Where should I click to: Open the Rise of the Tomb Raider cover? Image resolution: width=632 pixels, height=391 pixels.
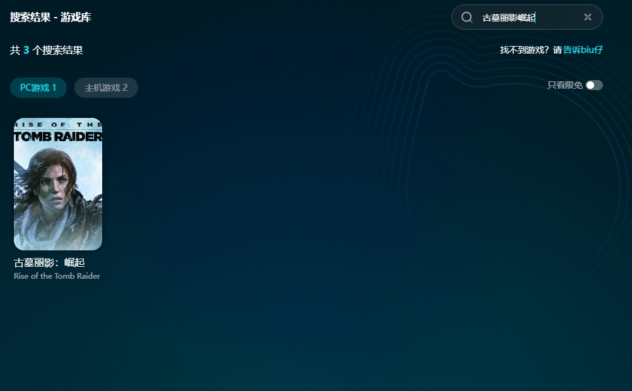58,184
